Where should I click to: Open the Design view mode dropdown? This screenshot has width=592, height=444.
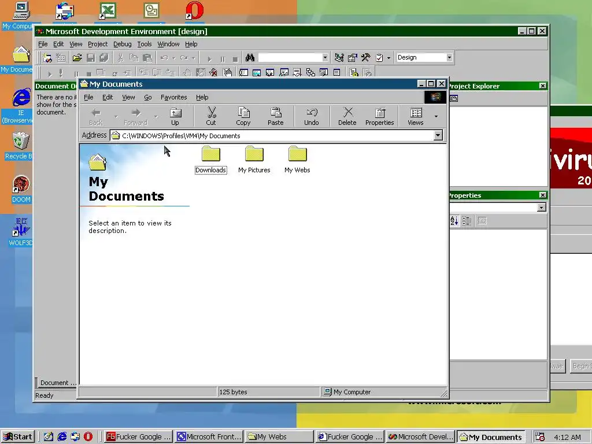pyautogui.click(x=449, y=57)
